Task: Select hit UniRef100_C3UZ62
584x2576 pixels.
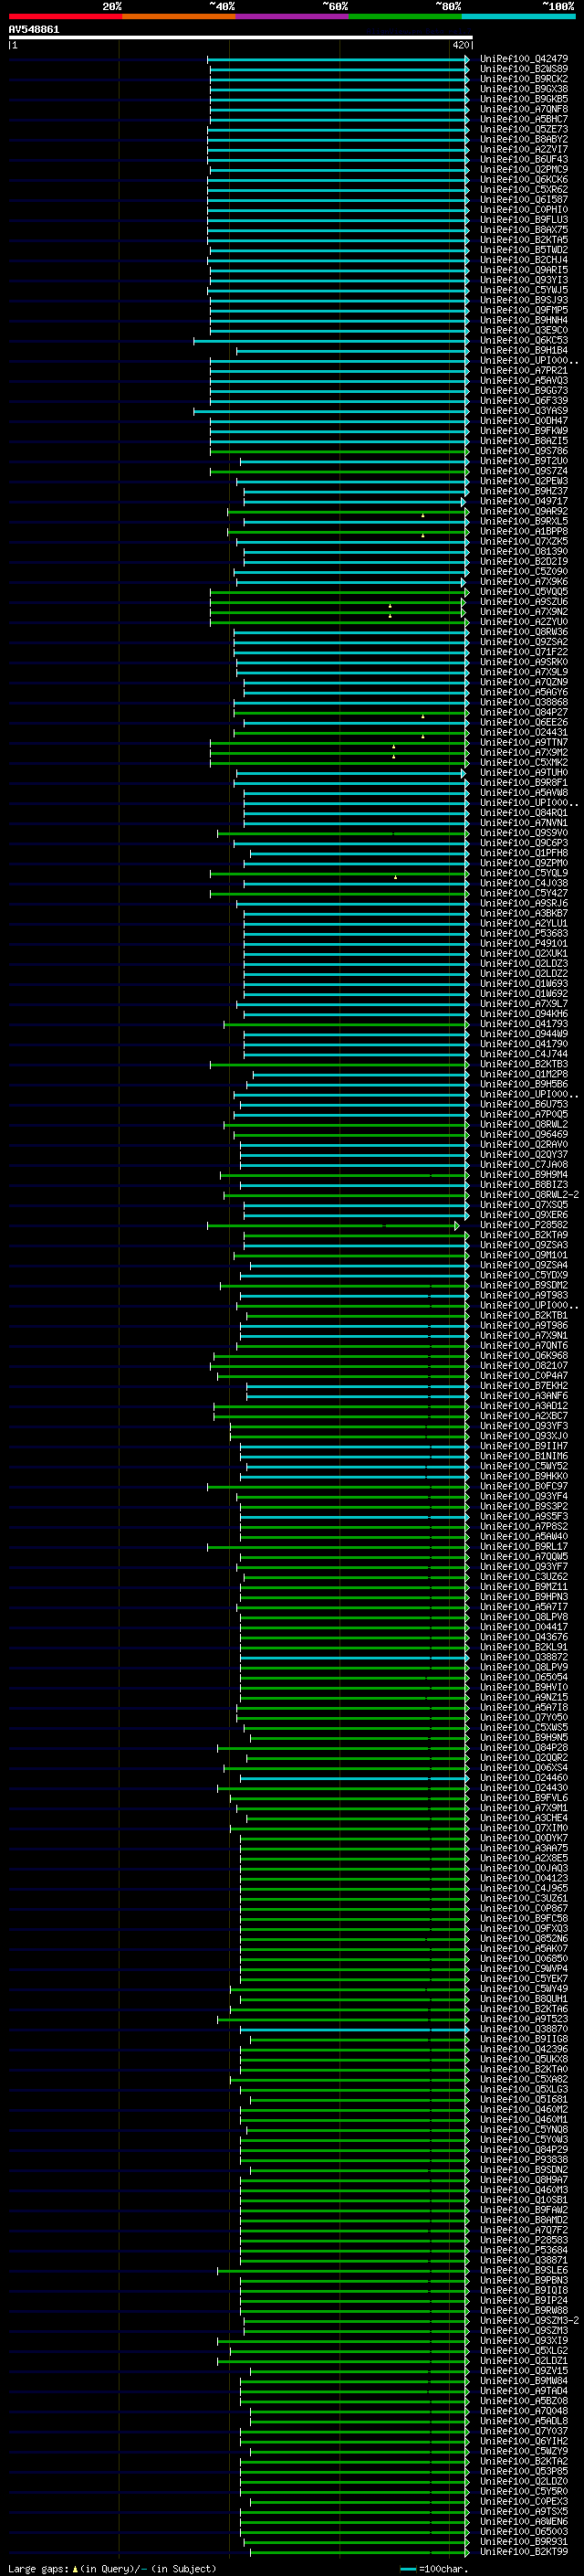Action: 523,1577
